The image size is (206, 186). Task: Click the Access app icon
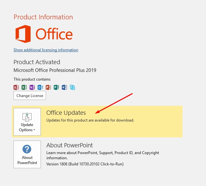16,87
